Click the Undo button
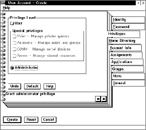The width and height of the screenshot is (146, 130). click(15, 86)
